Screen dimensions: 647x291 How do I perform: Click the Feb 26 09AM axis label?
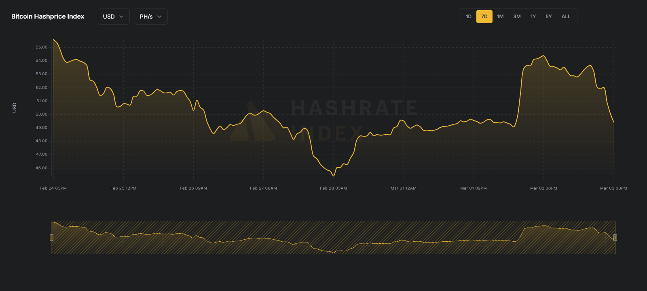[x=193, y=188]
